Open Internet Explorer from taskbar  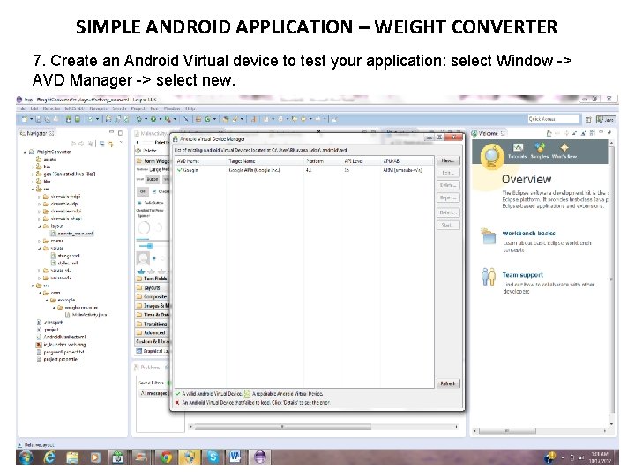[49, 457]
